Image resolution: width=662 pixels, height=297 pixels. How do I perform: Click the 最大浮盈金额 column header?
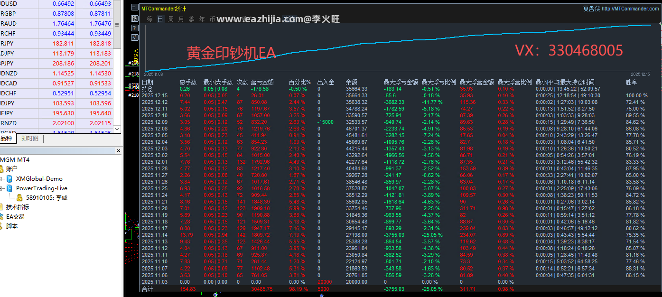tap(477, 82)
